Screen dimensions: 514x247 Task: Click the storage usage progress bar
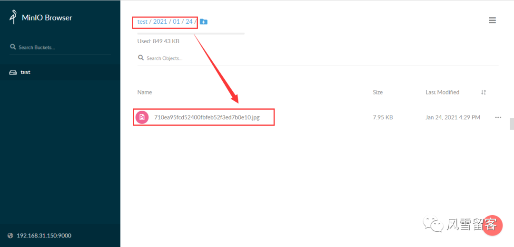191,33
